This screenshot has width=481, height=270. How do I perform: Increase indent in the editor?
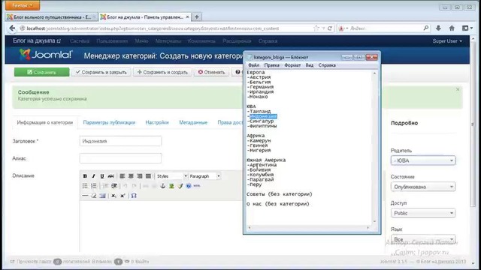click(114, 186)
